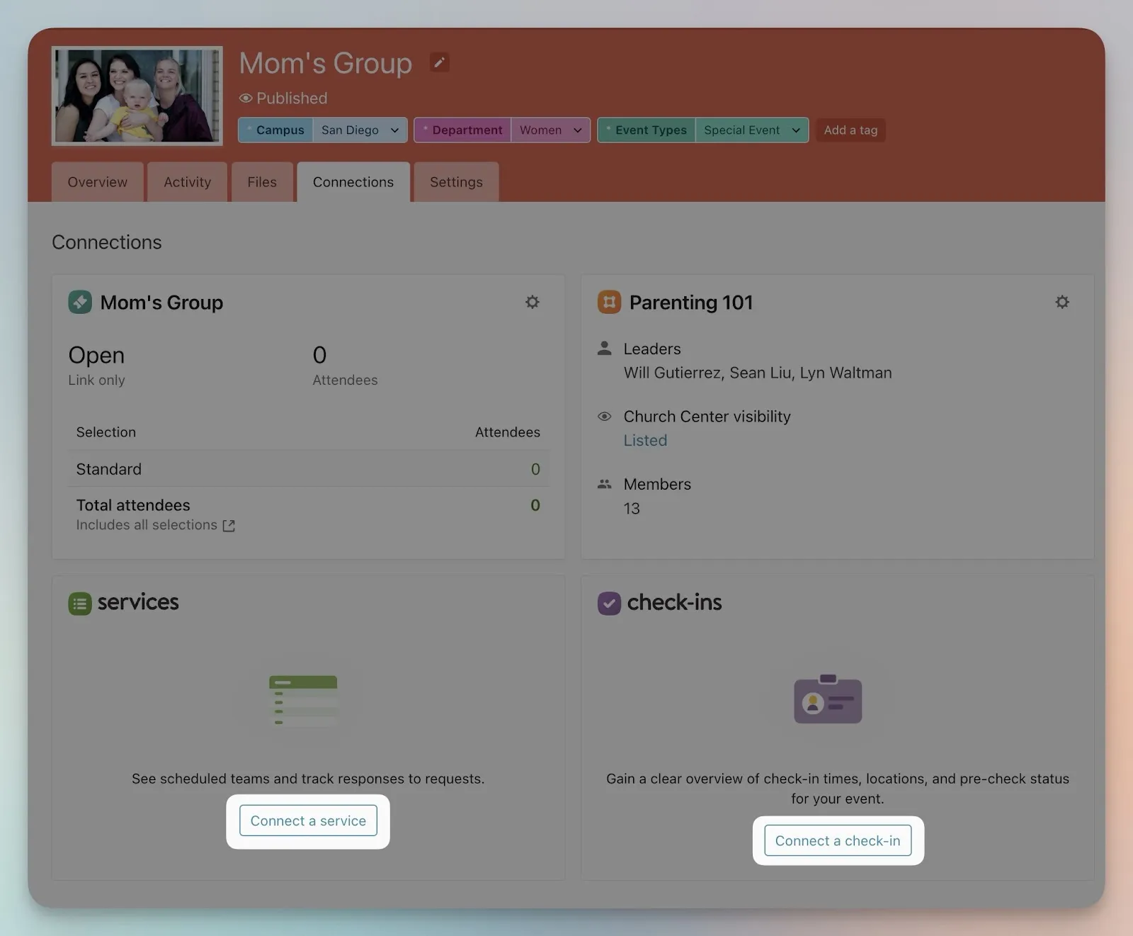1133x936 pixels.
Task: Switch to the Overview tab
Action: 98,182
